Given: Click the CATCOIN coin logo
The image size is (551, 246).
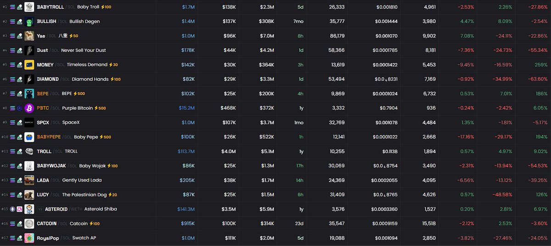Looking at the screenshot, I should tap(29, 224).
